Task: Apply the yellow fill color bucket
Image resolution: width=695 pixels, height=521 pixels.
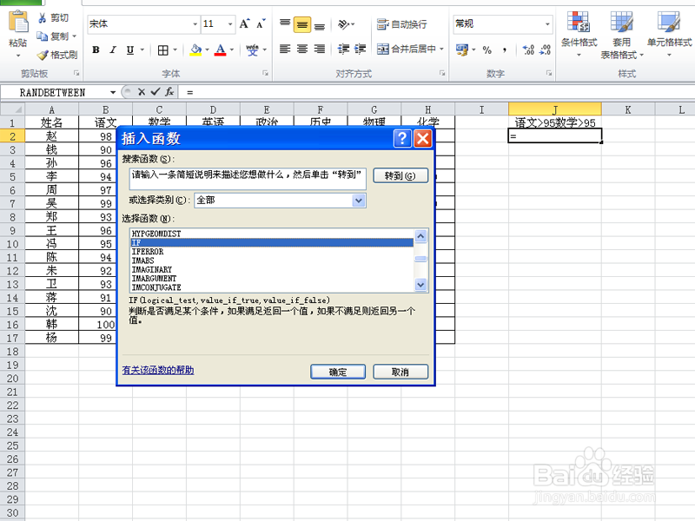Action: 195,49
